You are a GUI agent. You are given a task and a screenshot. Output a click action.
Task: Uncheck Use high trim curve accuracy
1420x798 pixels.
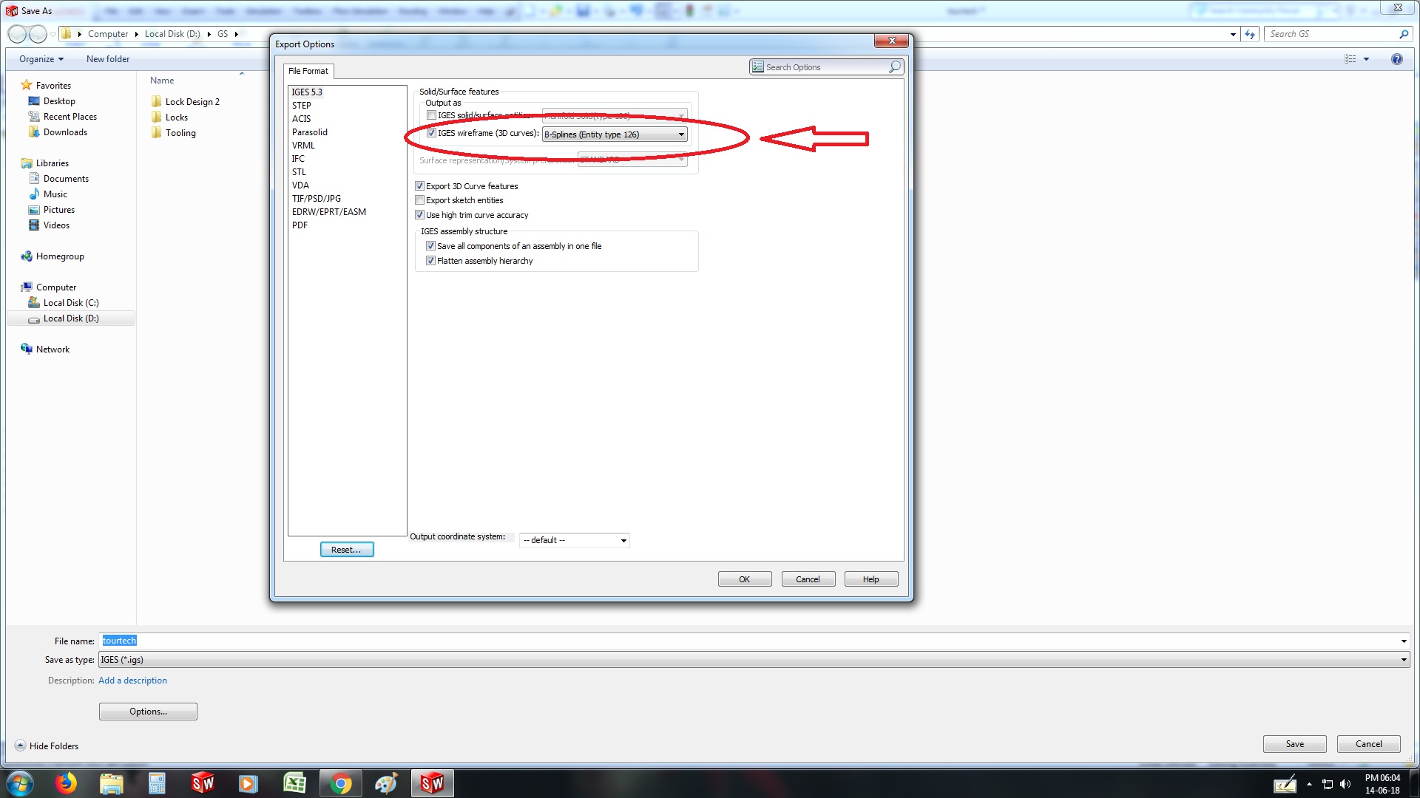(420, 215)
